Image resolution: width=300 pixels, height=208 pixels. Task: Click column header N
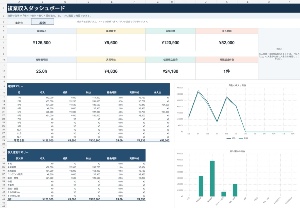[289, 2]
